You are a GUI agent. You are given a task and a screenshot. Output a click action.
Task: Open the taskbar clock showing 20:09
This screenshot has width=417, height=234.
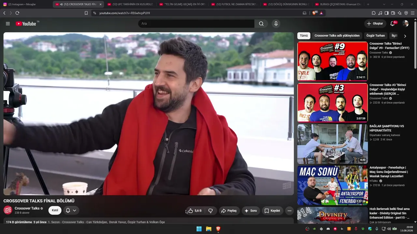[x=407, y=229]
